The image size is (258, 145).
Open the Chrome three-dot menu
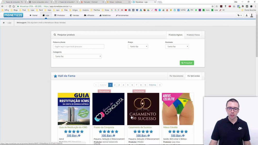coord(255,6)
